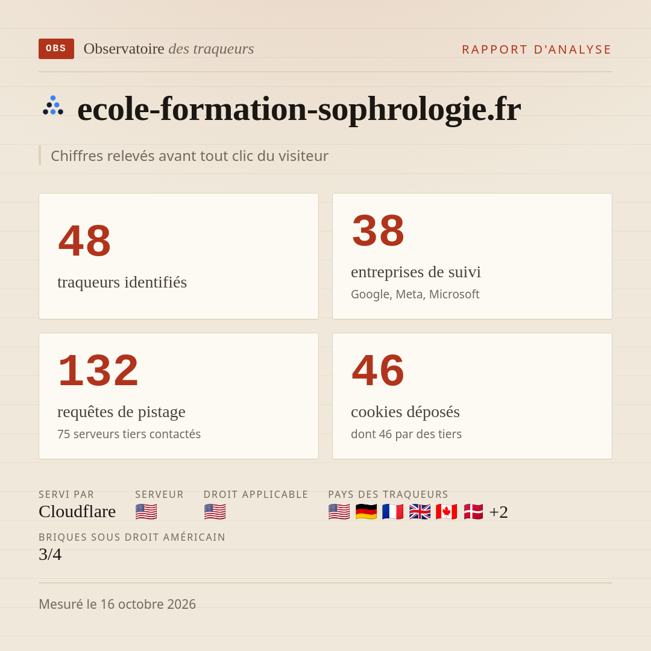Click the Cloudflare provider name
651x651 pixels.
point(77,512)
